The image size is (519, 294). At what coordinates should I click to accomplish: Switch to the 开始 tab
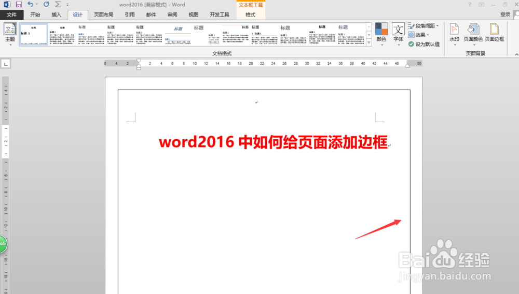pyautogui.click(x=35, y=14)
